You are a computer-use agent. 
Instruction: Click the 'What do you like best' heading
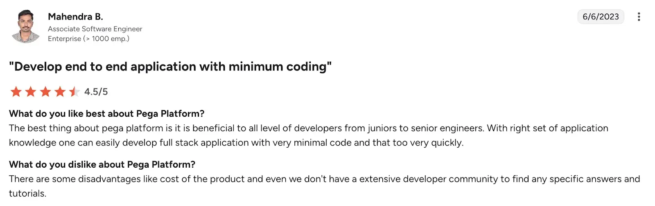point(106,113)
